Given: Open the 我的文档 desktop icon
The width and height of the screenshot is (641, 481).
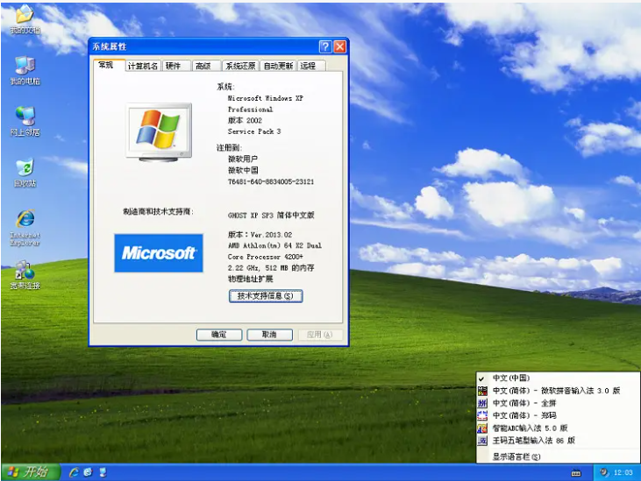Looking at the screenshot, I should tap(24, 18).
